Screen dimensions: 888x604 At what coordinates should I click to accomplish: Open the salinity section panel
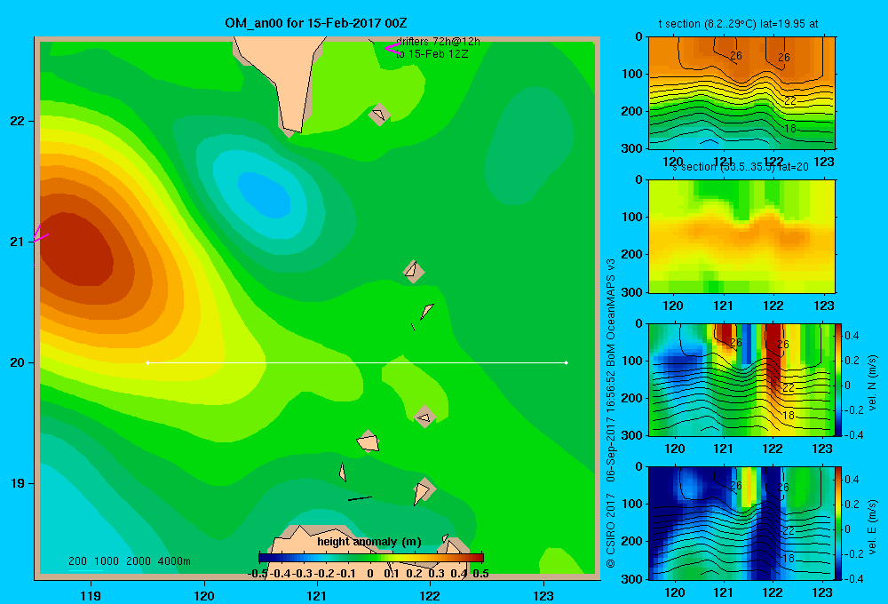pyautogui.click(x=741, y=236)
